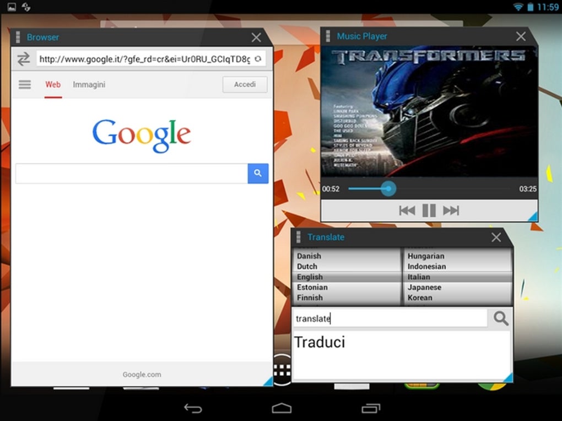The height and width of the screenshot is (421, 562).
Task: Click the image notification icon in status bar
Action: click(12, 7)
